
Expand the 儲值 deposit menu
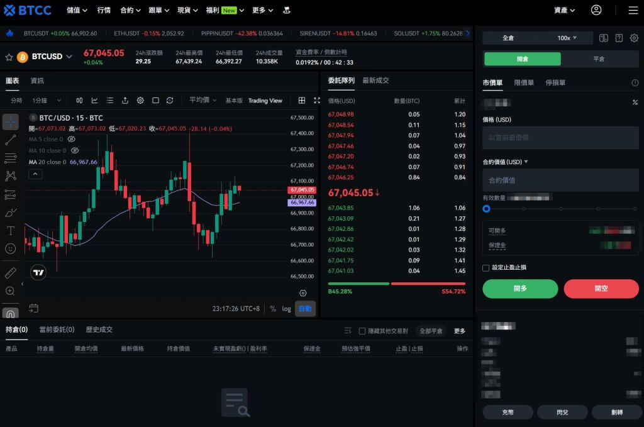(x=77, y=10)
